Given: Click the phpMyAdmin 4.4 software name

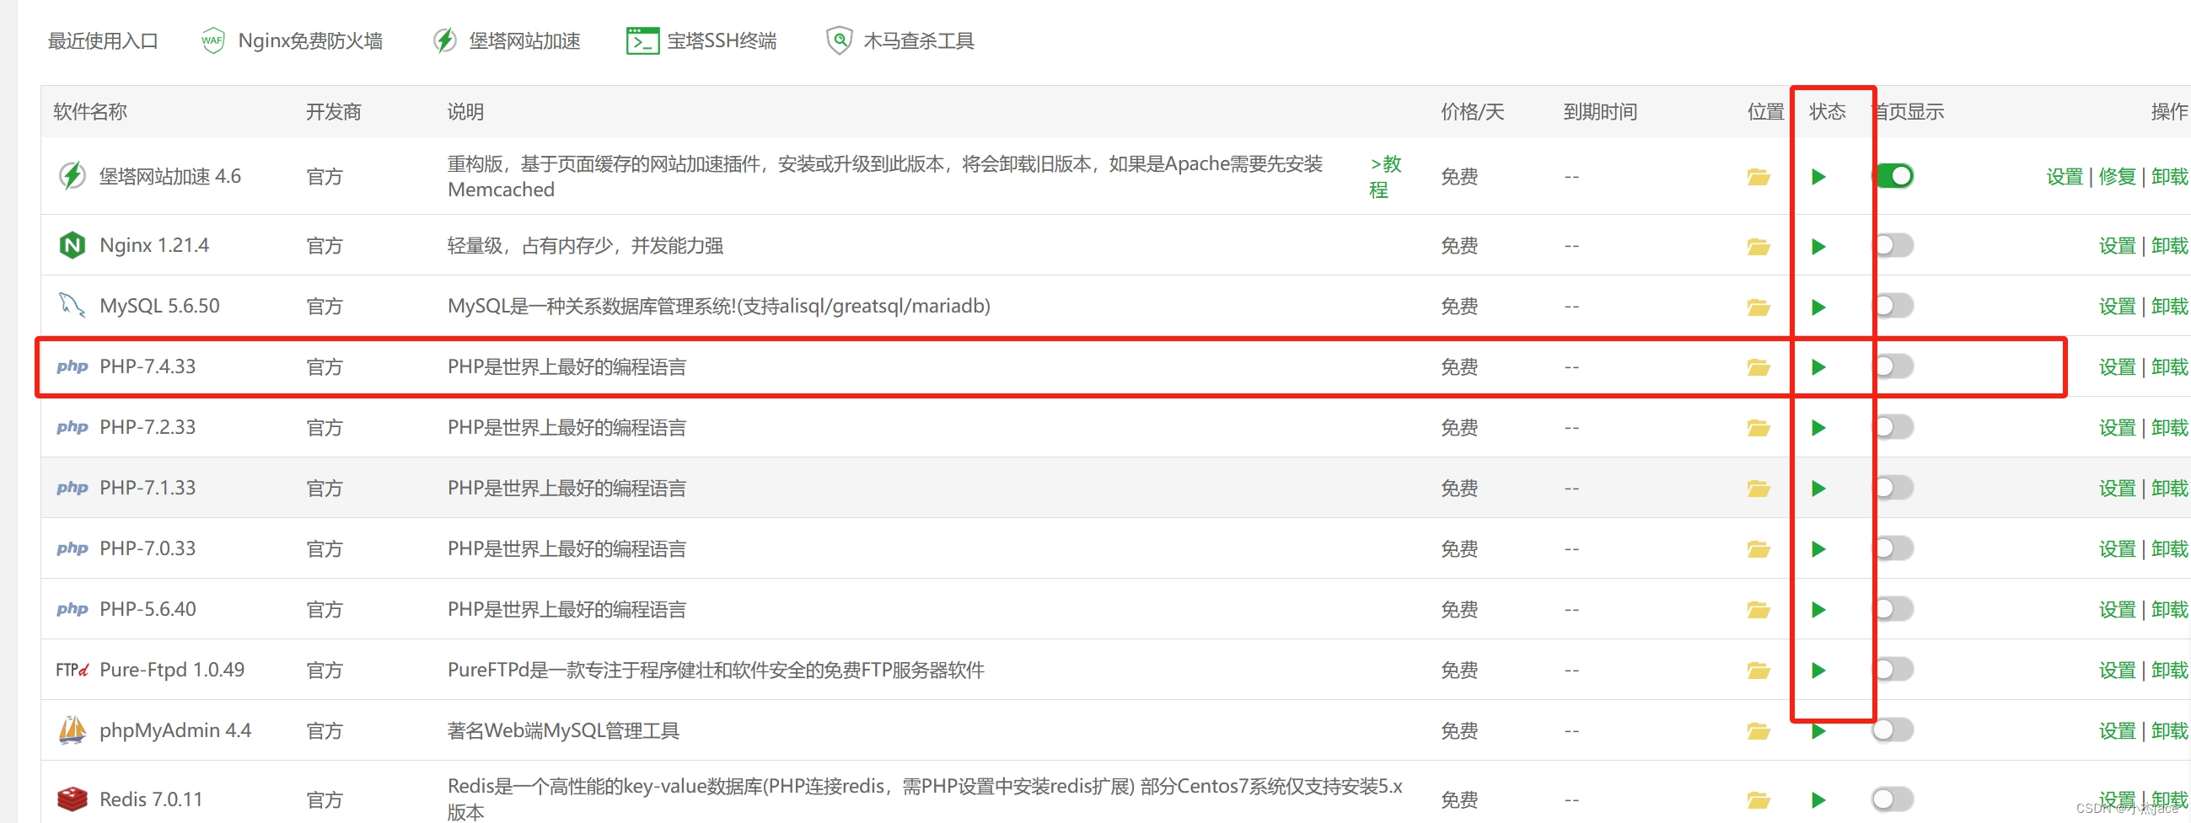Looking at the screenshot, I should click(x=175, y=731).
